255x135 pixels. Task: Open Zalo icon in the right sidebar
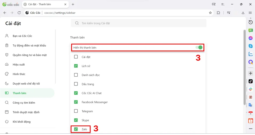pyautogui.click(x=250, y=54)
